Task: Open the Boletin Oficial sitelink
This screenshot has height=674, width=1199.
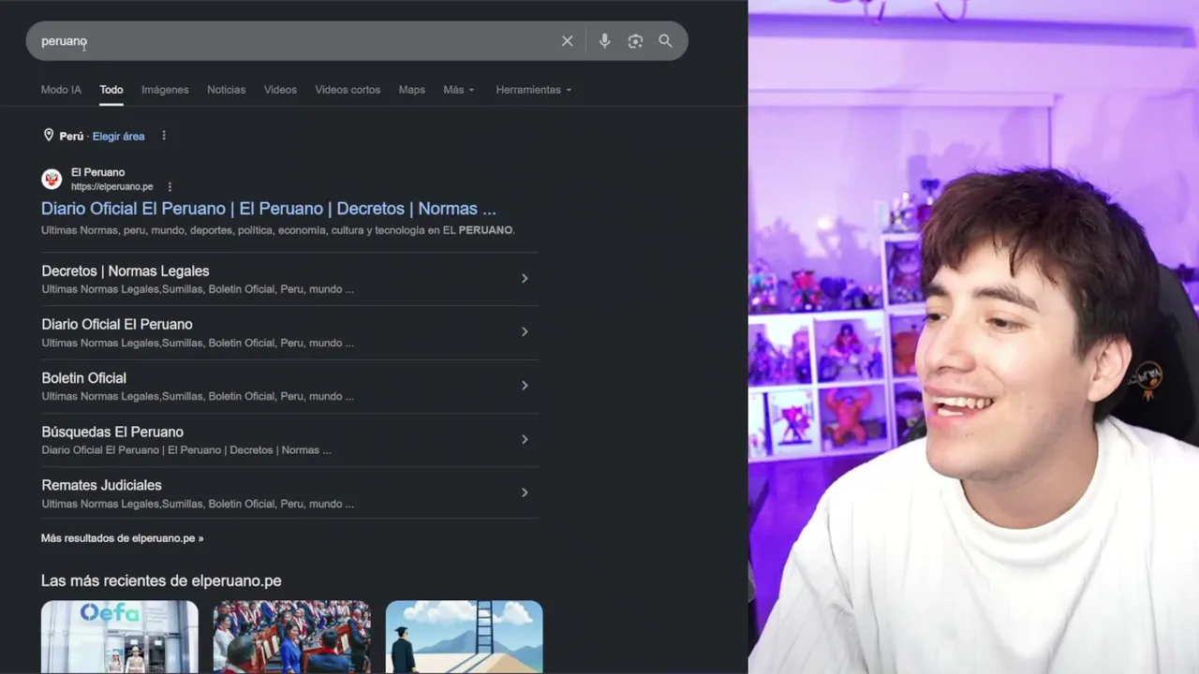Action: coord(83,378)
